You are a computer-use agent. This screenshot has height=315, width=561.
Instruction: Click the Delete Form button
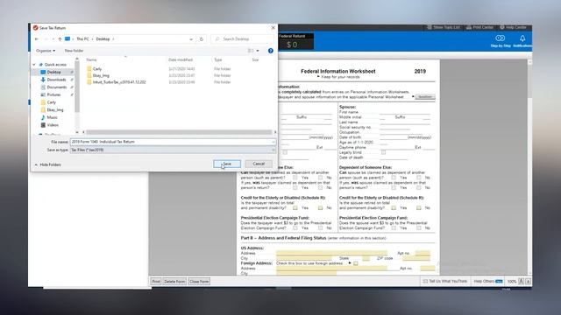174,282
